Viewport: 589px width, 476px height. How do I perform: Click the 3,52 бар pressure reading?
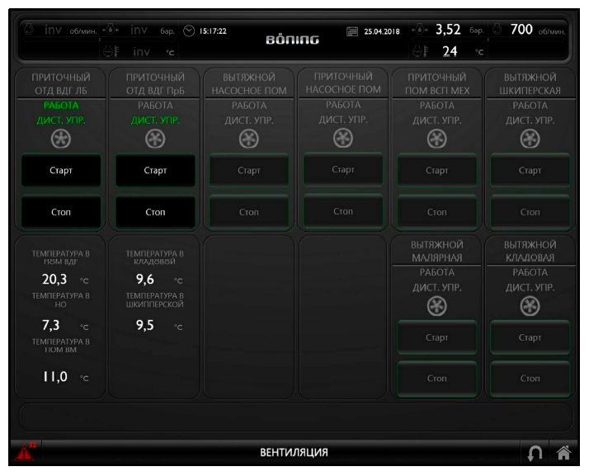(x=447, y=31)
